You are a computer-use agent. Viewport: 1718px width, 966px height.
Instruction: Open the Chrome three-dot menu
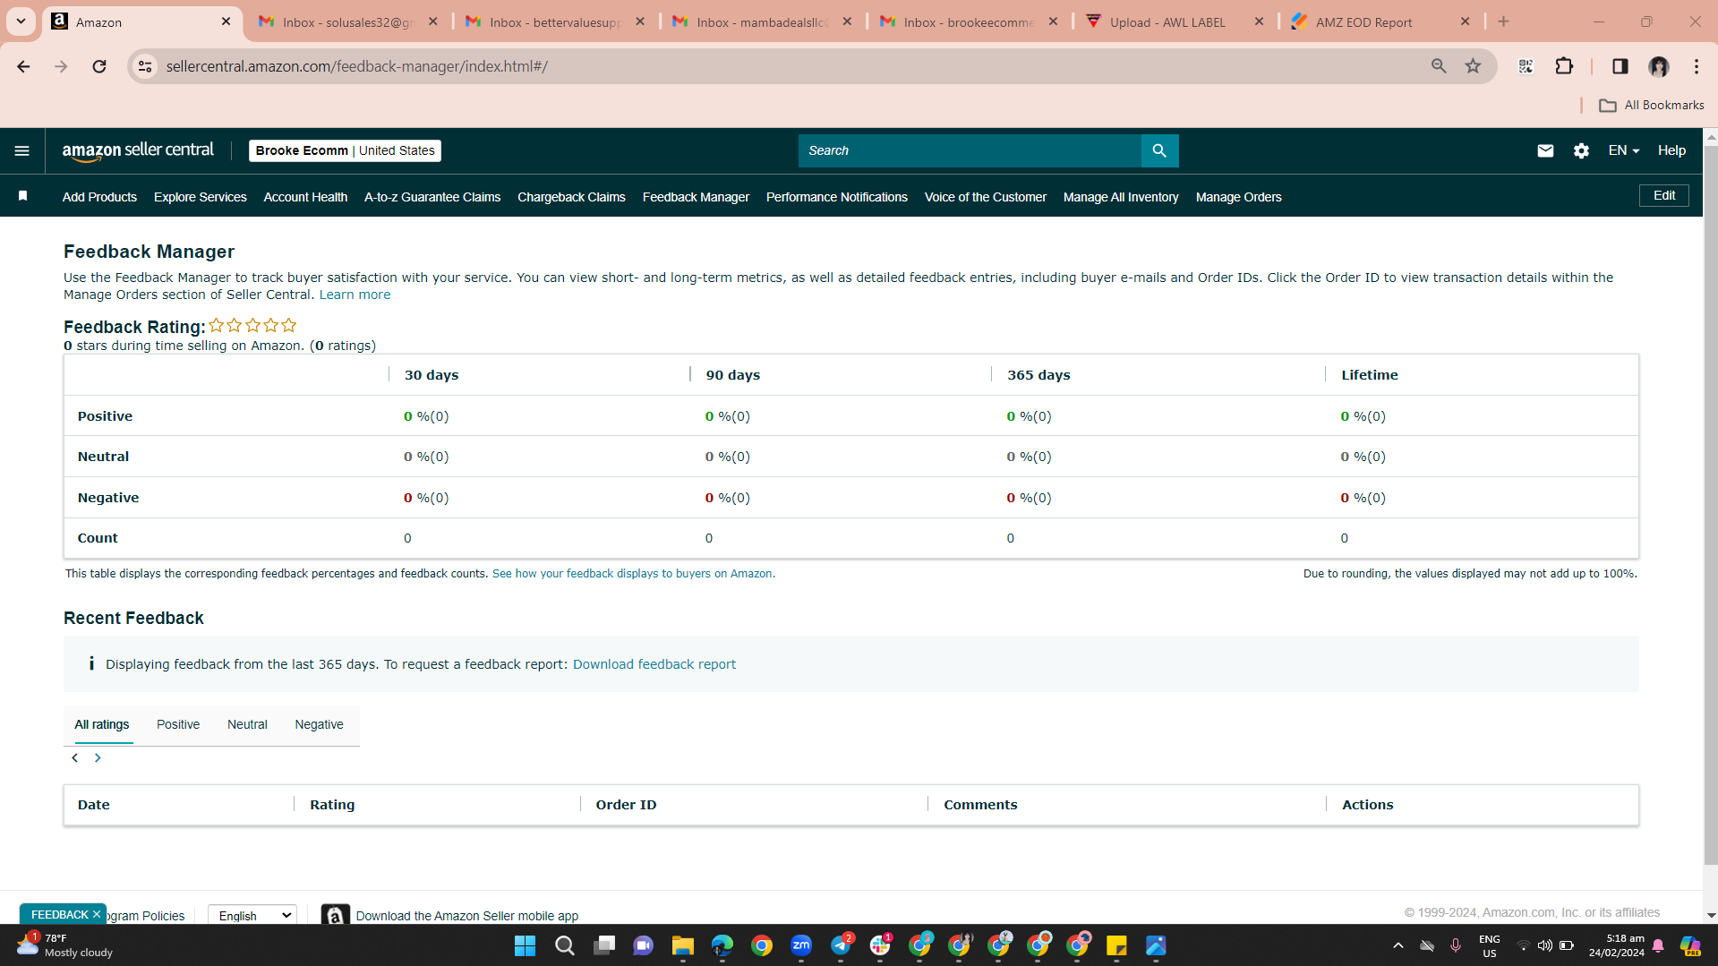[1697, 66]
